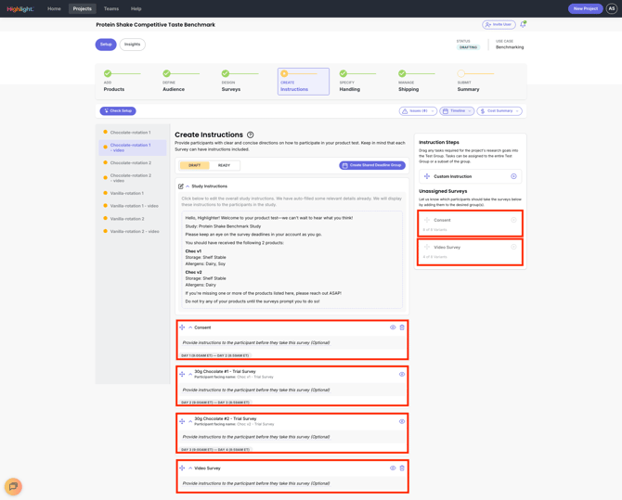Open the Timeline dropdown
622x500 pixels.
tap(457, 111)
